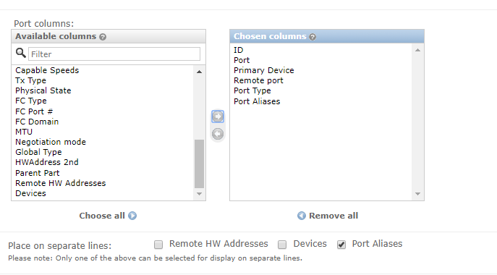The image size is (497, 275).
Task: Select Negotiation mode in available columns
Action: (51, 142)
